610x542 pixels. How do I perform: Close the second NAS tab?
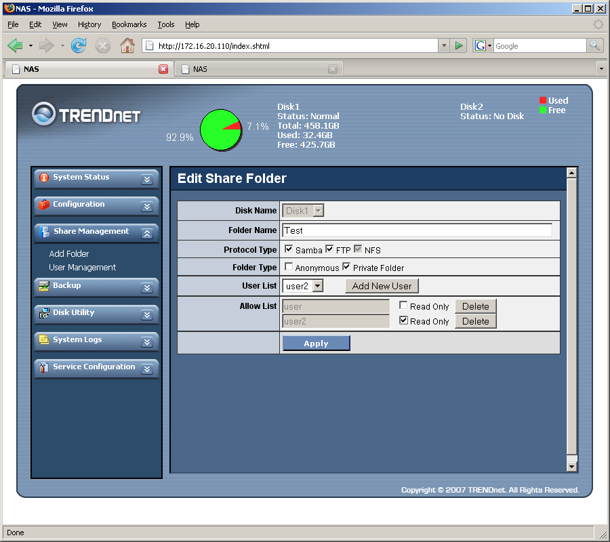click(x=333, y=69)
